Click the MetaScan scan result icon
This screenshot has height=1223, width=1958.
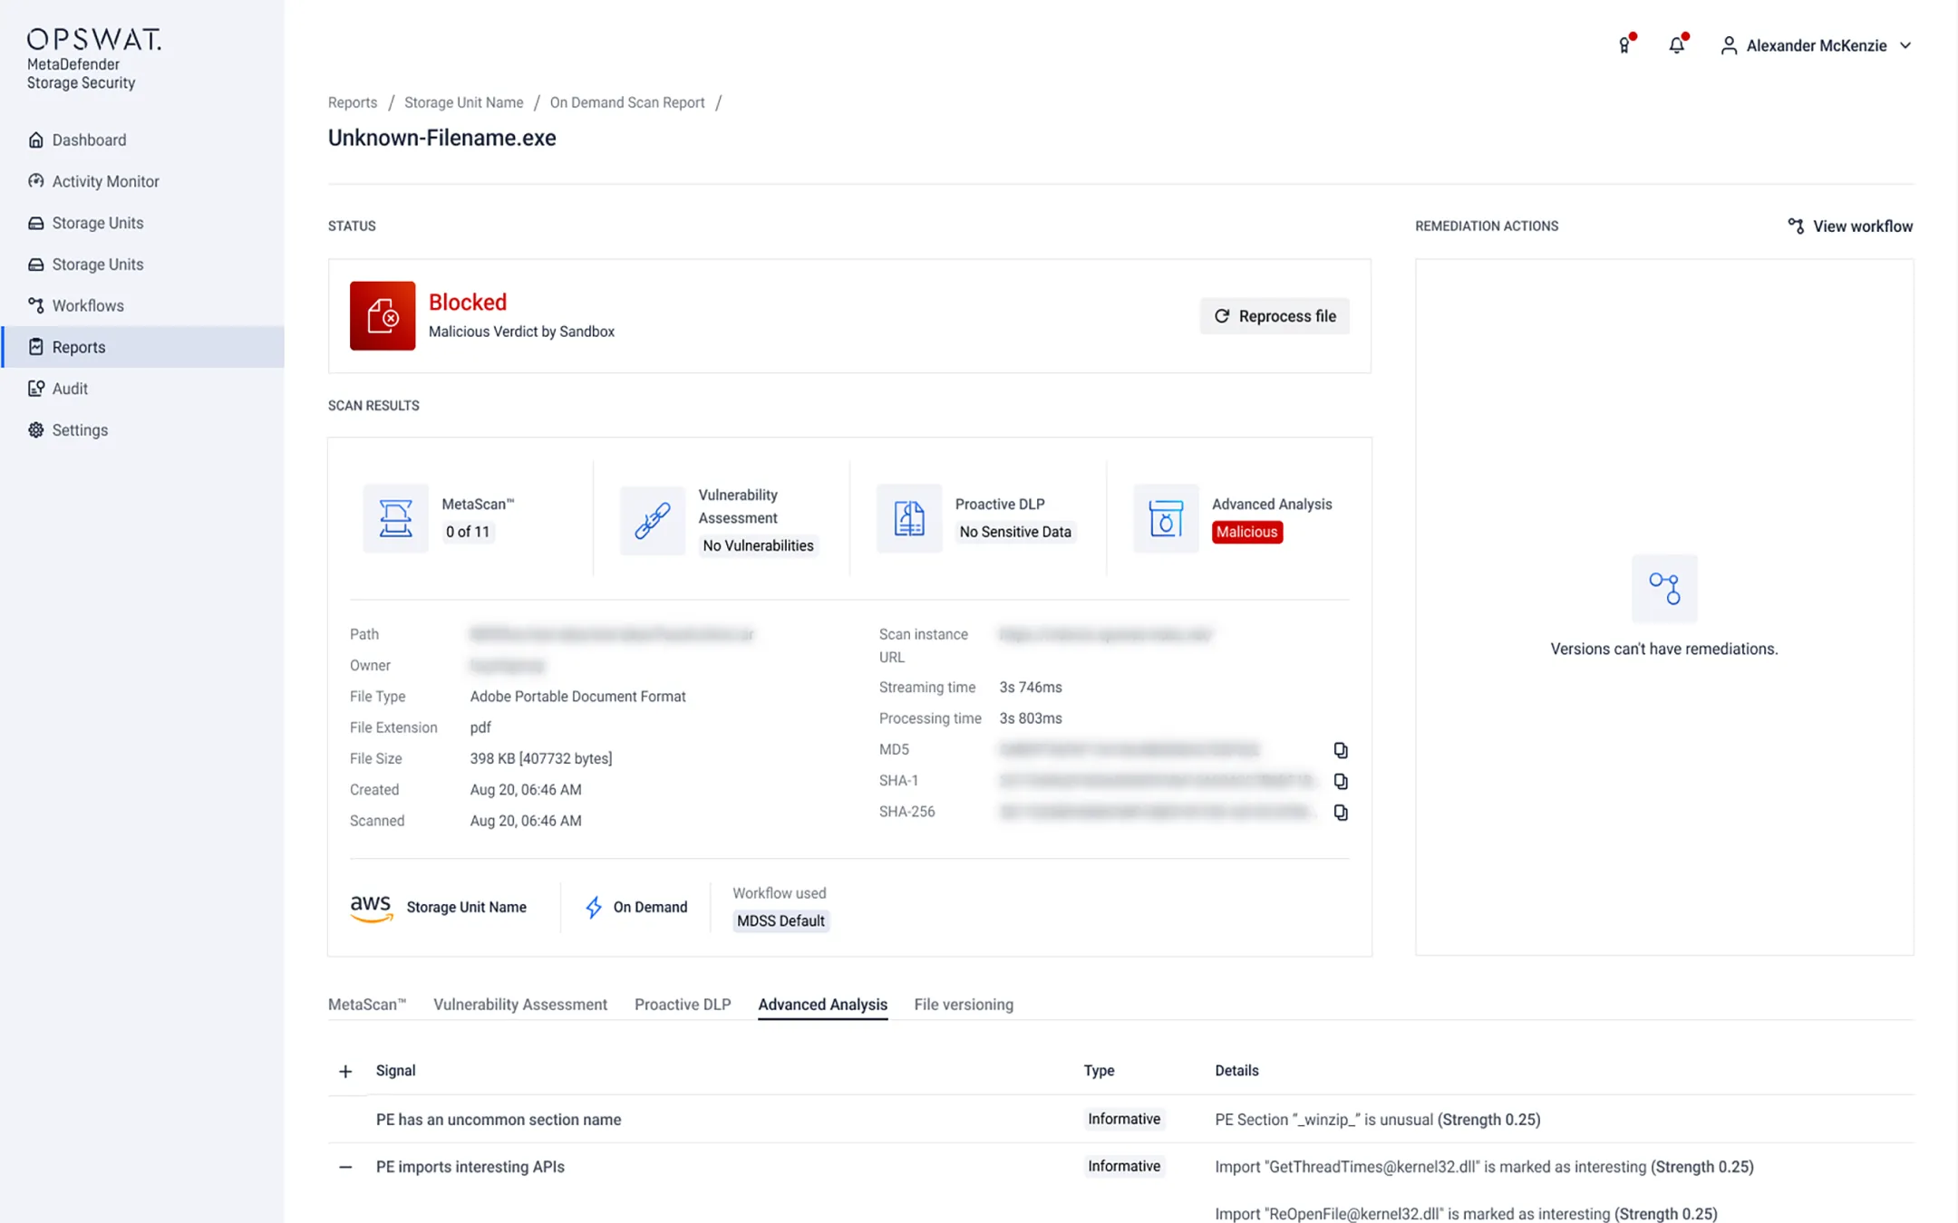pos(395,518)
